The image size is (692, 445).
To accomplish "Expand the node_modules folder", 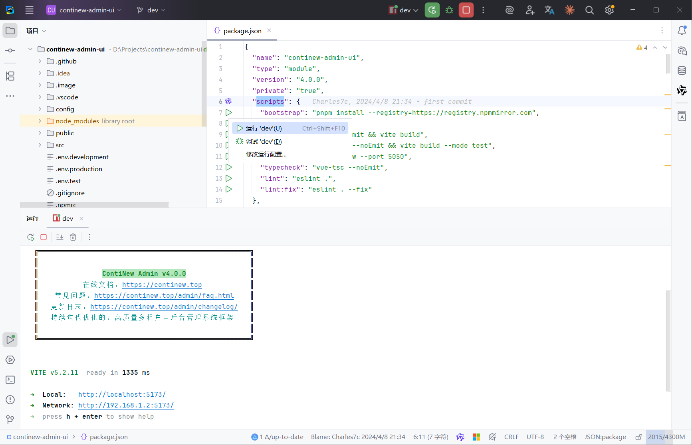I will (x=40, y=121).
